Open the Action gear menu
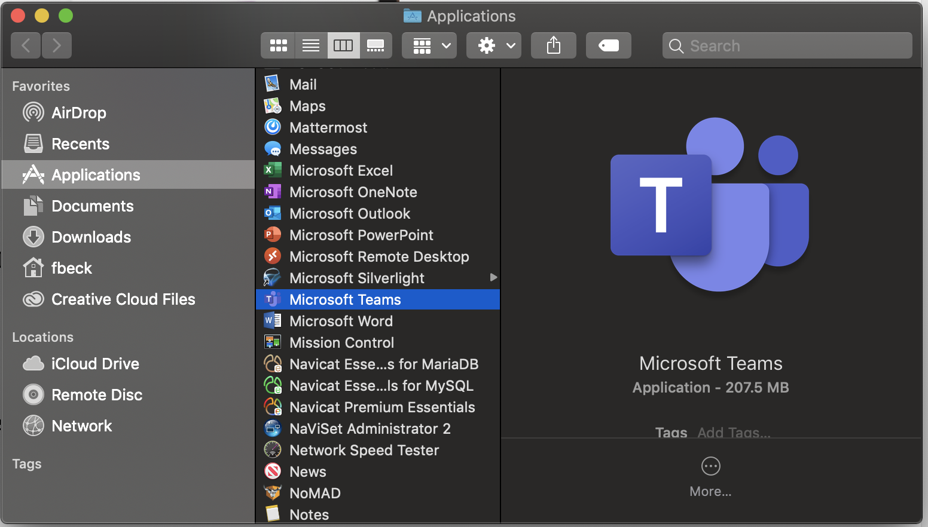928x527 pixels. coord(494,45)
